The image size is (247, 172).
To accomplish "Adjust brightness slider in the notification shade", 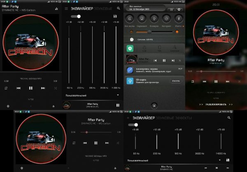I will 154,32.
